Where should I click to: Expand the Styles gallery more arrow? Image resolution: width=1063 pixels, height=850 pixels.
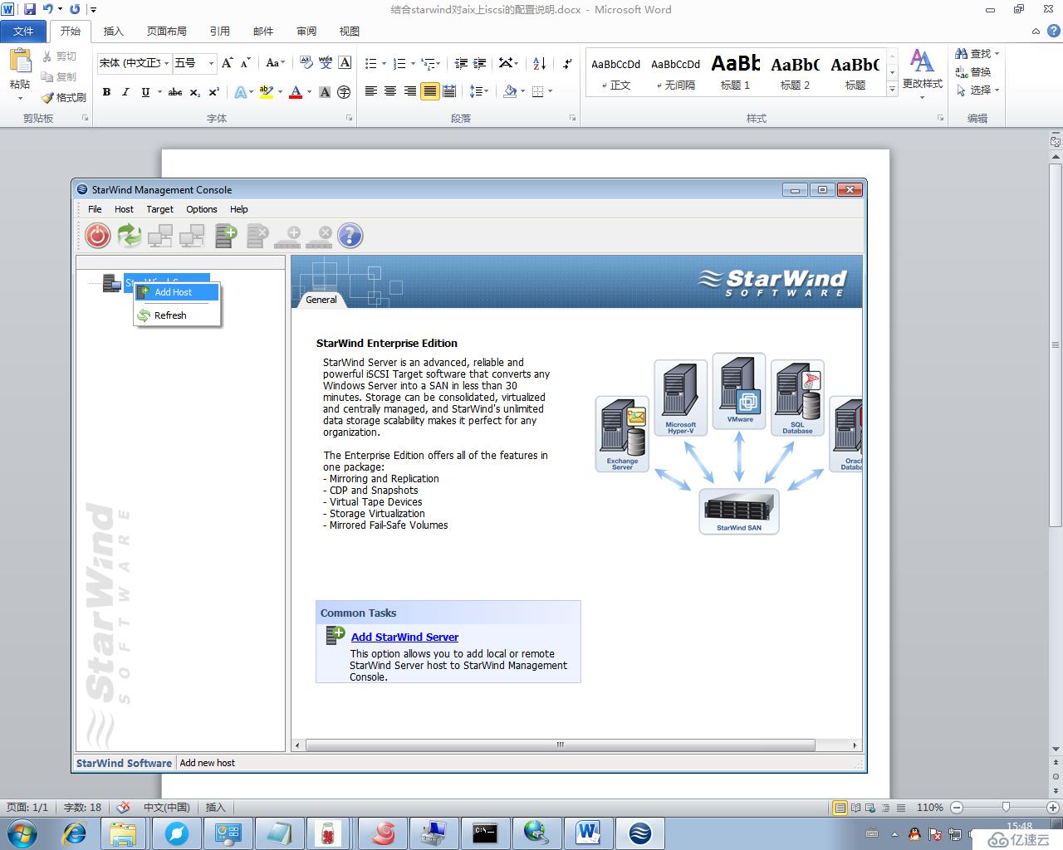(x=893, y=89)
